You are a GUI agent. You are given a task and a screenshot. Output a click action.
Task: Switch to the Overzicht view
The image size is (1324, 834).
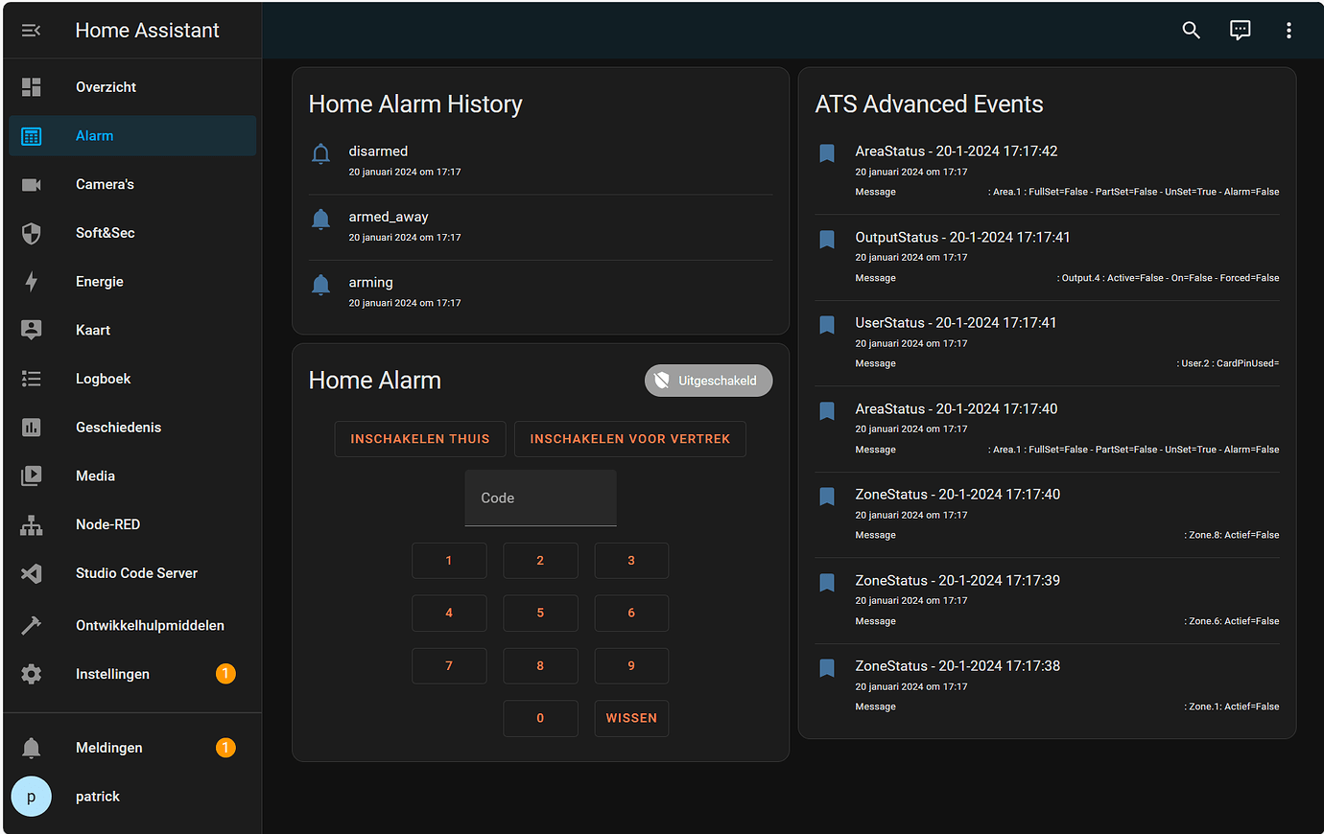pyautogui.click(x=32, y=86)
